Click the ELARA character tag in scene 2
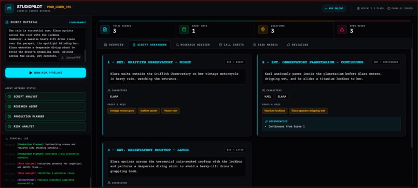418x188 pixels. [x=282, y=97]
